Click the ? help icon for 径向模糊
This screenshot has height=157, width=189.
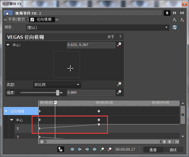(x=120, y=37)
